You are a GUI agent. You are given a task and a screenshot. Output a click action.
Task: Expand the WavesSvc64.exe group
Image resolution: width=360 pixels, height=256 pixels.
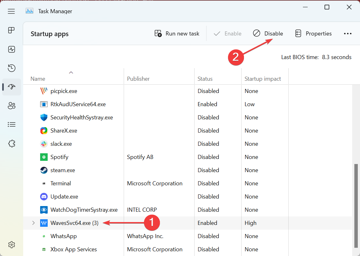(x=34, y=223)
